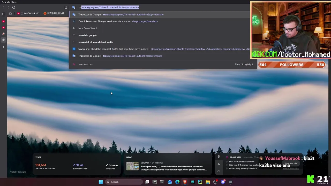Screen dimensions: 331x186
Task: Select the VPN shield widget tab
Action: (x=219, y=157)
